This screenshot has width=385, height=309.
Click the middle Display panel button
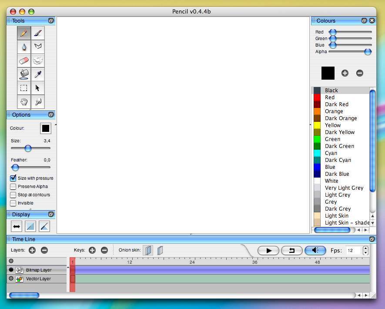click(x=30, y=226)
